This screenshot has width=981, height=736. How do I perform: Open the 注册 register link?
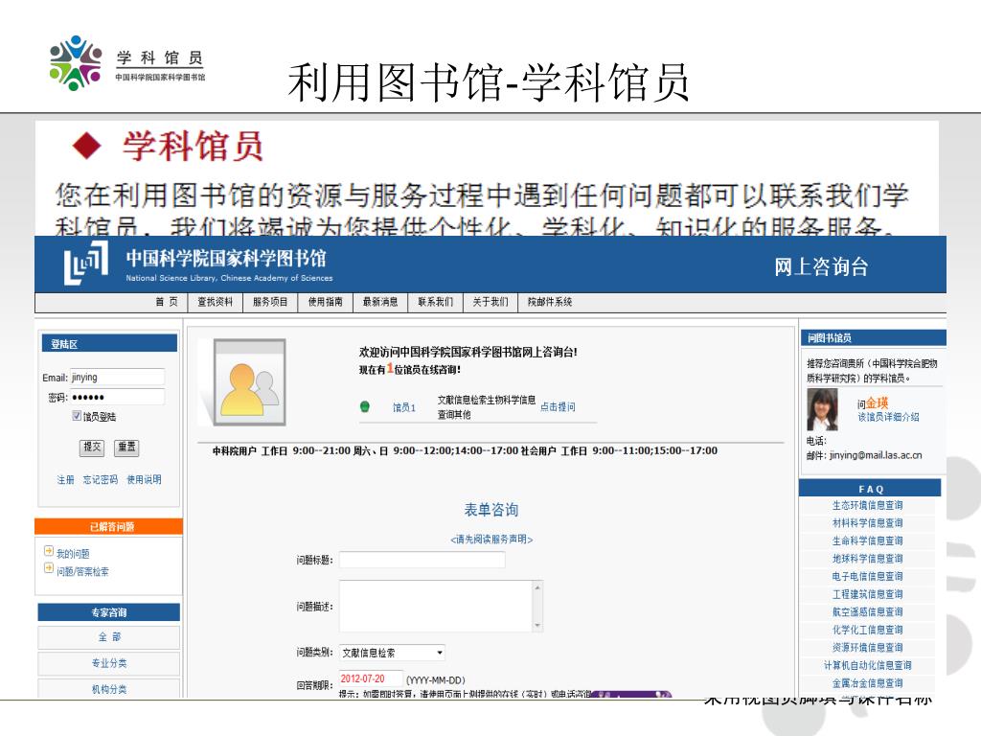coord(65,479)
